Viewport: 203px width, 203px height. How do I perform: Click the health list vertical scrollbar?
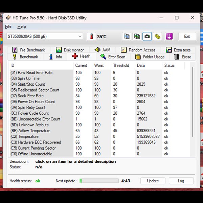tap(193, 102)
